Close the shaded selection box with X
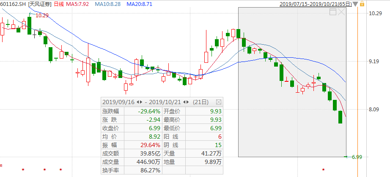This screenshot has width=390, height=177. pos(341,12)
